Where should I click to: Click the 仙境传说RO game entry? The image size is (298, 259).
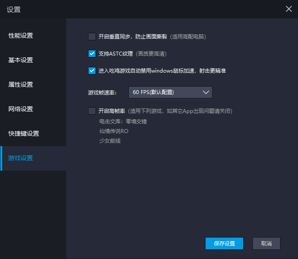tap(114, 131)
